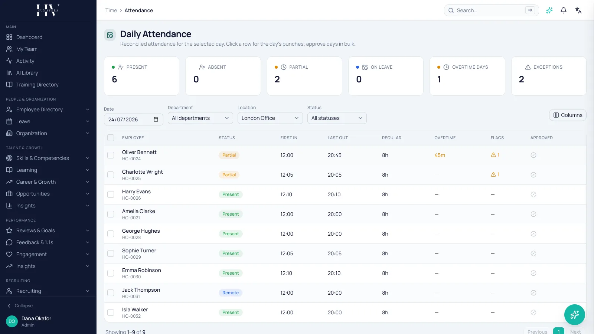Expand the Learning sidebar section chevron
Screen dimensions: 594x334
[88, 170]
